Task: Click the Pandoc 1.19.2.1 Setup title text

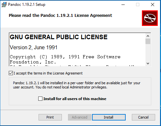Action: pos(27,5)
